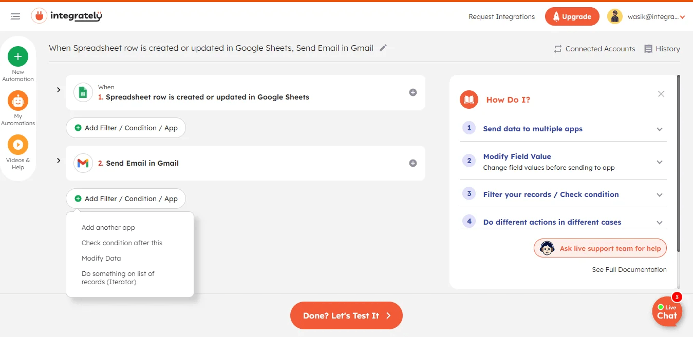
Task: Open My Automations robot icon
Action: (x=18, y=101)
